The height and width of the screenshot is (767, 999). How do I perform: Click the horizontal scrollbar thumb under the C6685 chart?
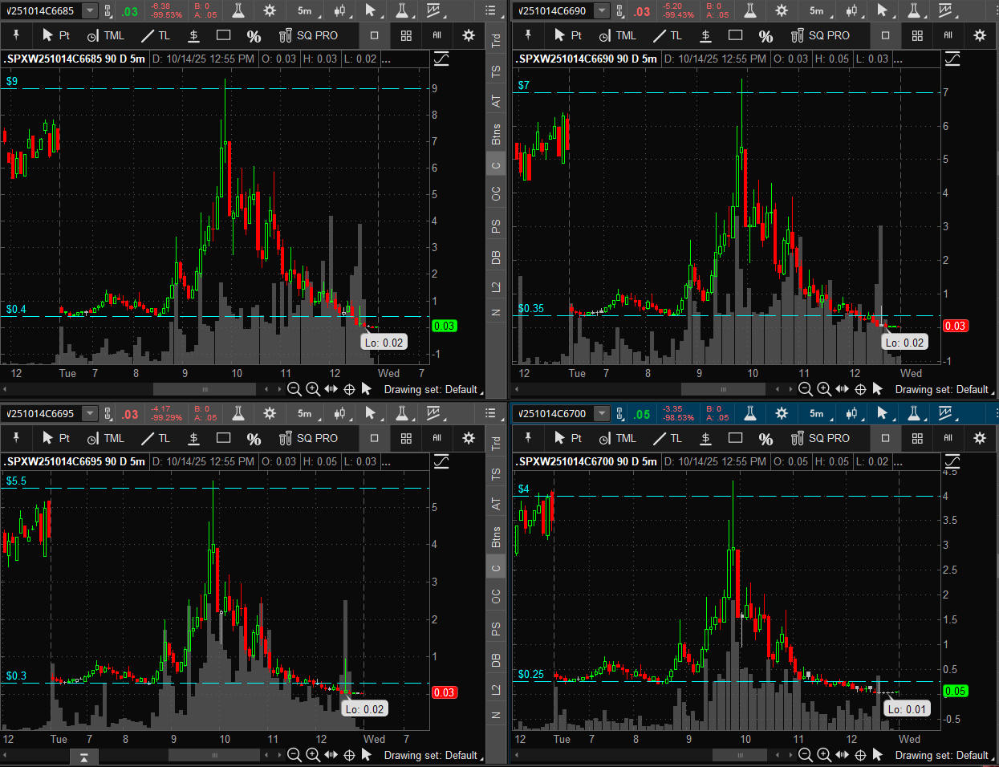click(x=204, y=389)
